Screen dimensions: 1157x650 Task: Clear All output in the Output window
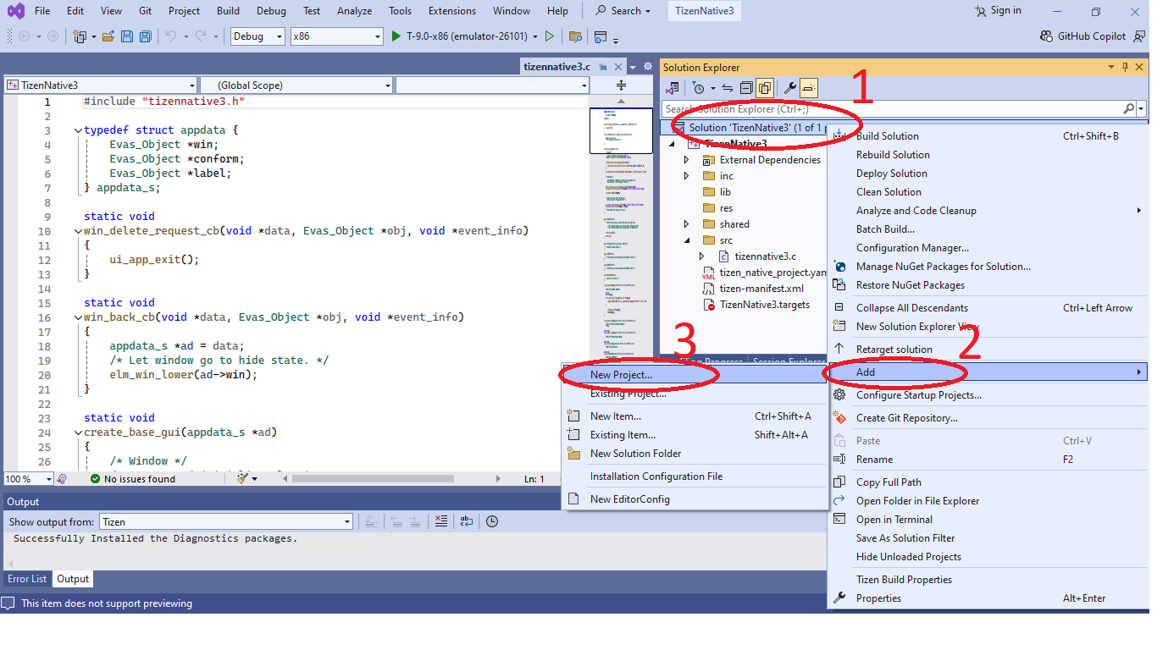click(x=440, y=521)
